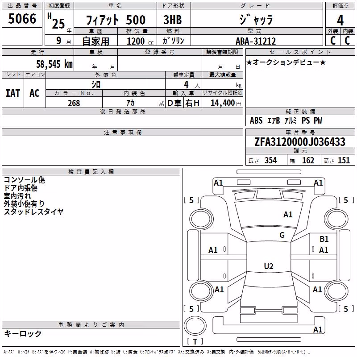The width and height of the screenshot is (357, 357).
Task: Click the color number 268 field
Action: pos(74,103)
